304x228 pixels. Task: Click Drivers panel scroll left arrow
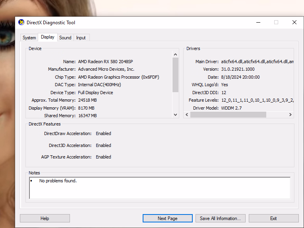[187, 114]
